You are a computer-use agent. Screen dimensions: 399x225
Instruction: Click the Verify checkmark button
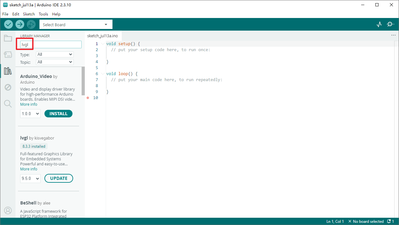point(9,24)
